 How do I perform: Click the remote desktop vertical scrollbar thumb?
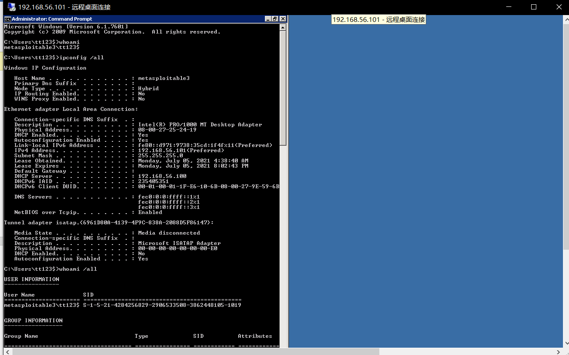[566, 136]
